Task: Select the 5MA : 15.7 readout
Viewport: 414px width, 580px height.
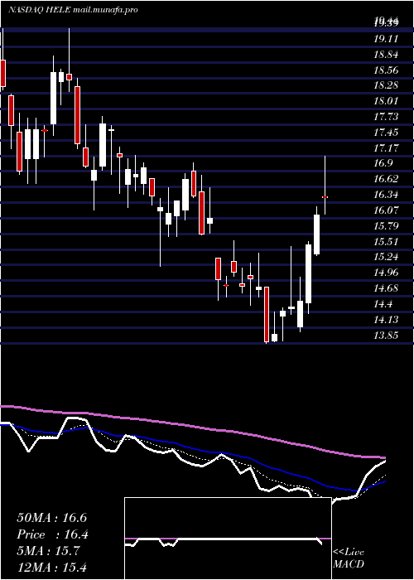Action: tap(48, 551)
